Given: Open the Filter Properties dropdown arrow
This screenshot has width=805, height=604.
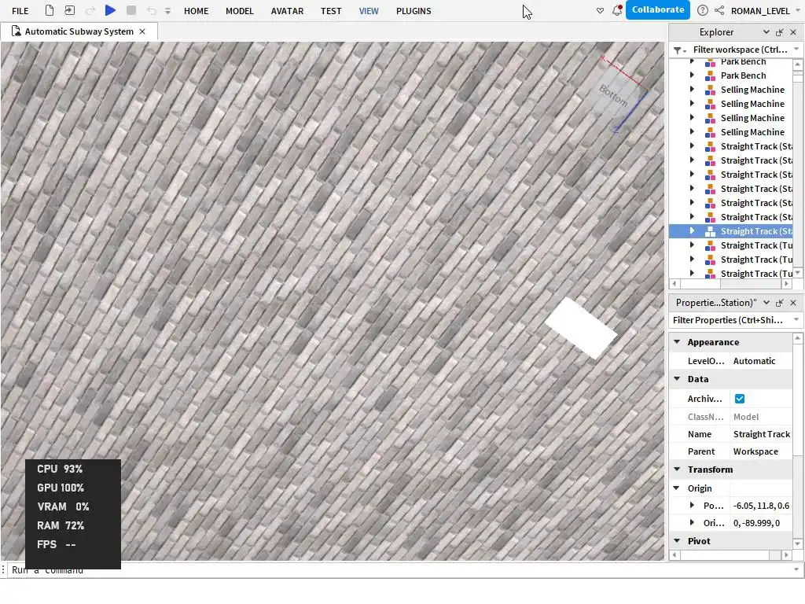Looking at the screenshot, I should 797,320.
